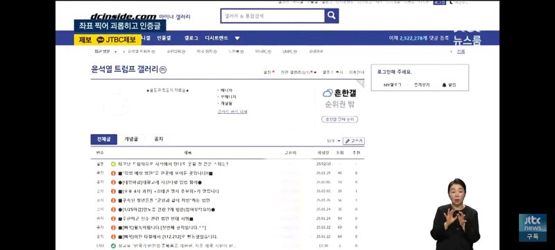The image size is (555, 250).
Task: Open 갤로그 in the blue nav bar
Action: pyautogui.click(x=191, y=38)
